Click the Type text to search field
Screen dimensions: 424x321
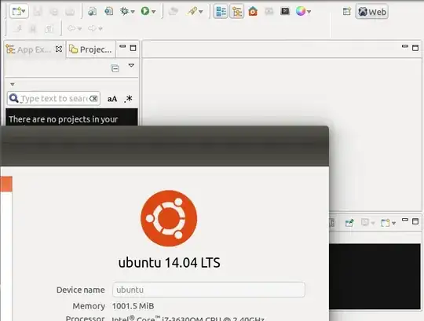54,98
